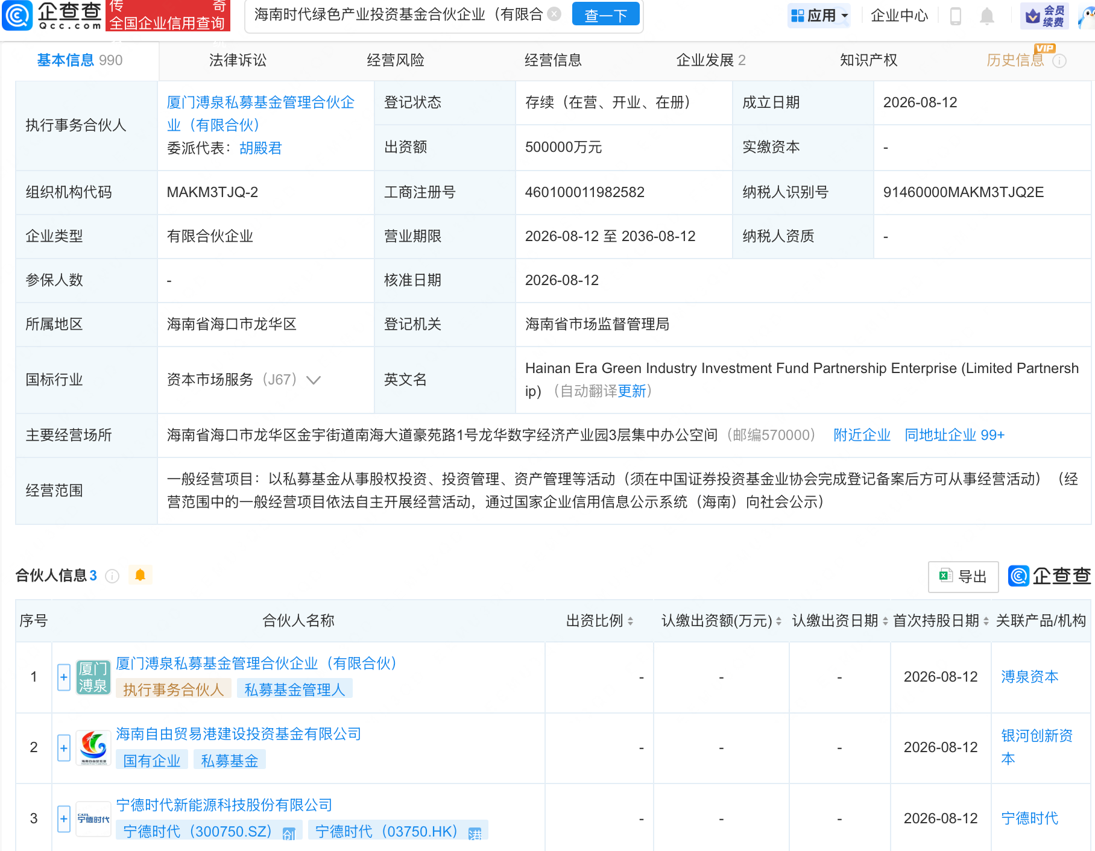The width and height of the screenshot is (1095, 851).
Task: Click the 会员续费 crown icon
Action: (1046, 16)
